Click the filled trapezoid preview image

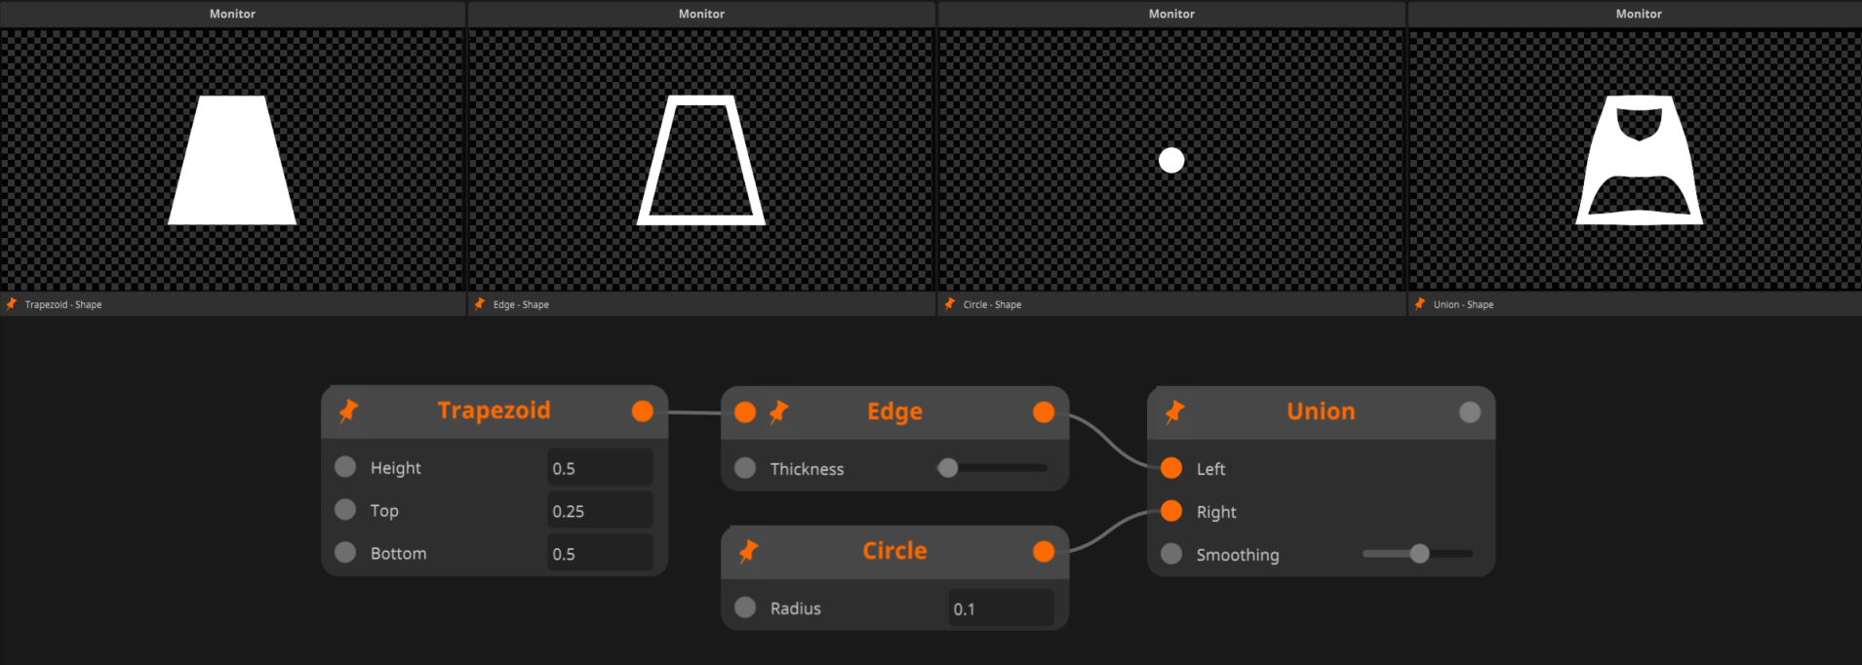click(232, 161)
